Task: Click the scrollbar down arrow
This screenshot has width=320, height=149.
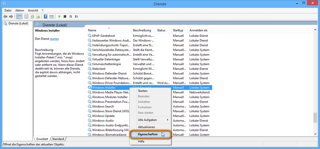Action: pos(315,134)
